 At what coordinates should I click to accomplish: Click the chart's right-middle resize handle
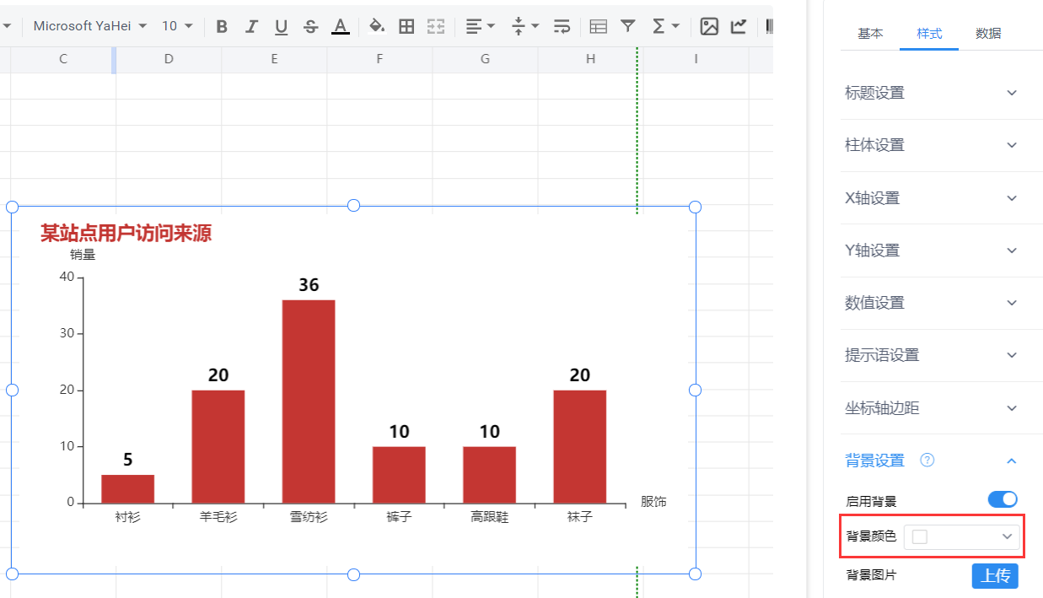click(696, 390)
